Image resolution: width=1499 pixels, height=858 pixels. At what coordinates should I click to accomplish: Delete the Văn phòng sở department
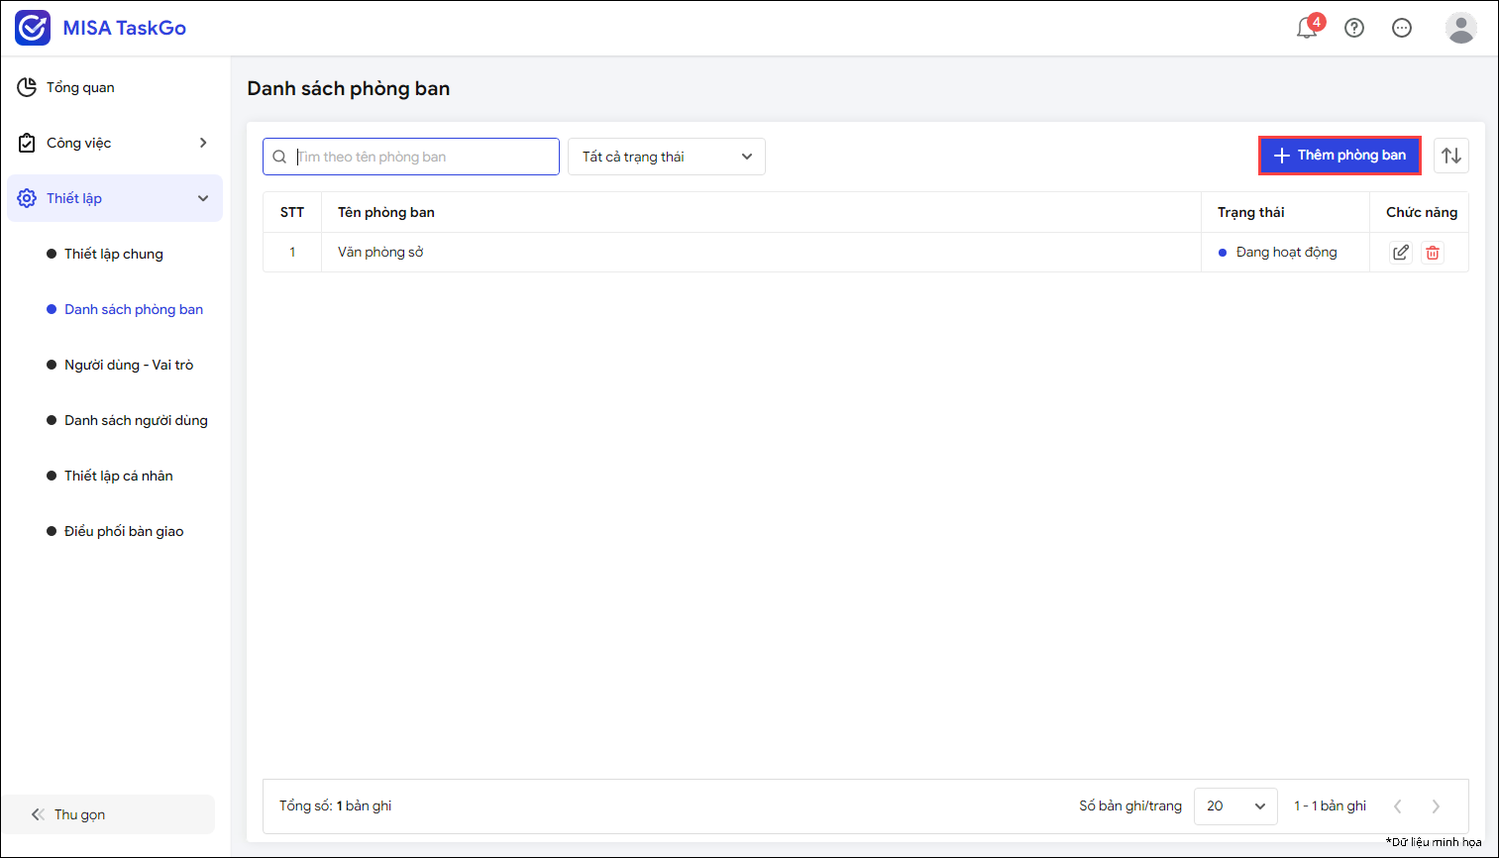(x=1433, y=253)
